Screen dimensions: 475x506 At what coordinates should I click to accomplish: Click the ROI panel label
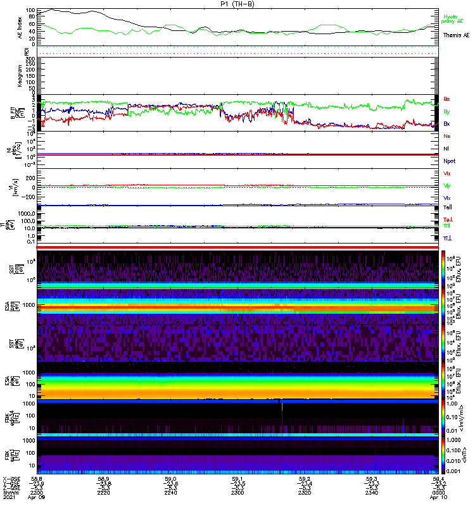(x=27, y=52)
